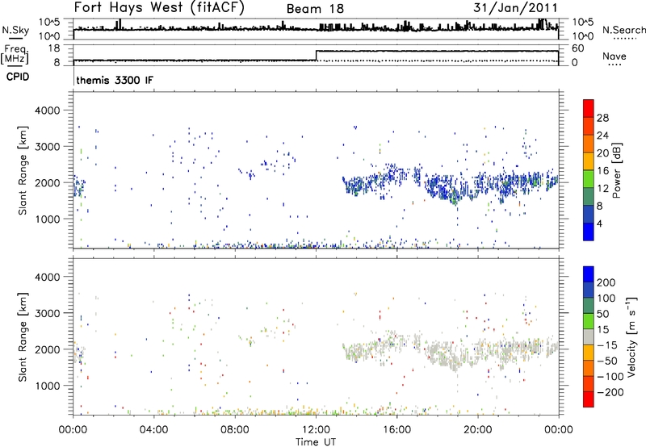Click the 'Power [dB]' colorbar label
The image size is (646, 447).
617,170
